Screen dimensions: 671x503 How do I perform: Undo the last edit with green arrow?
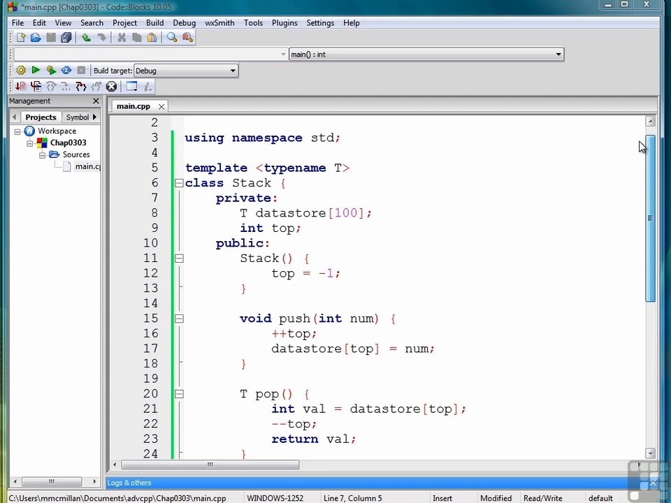(86, 38)
